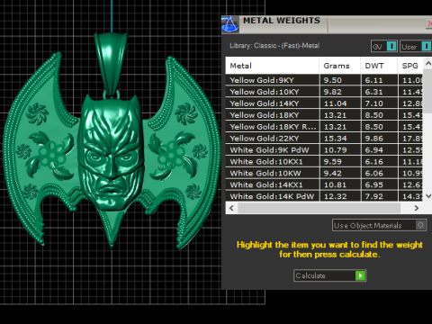Select the White Gold:14KX1 row
This screenshot has height=324, width=432.
[x=324, y=184]
